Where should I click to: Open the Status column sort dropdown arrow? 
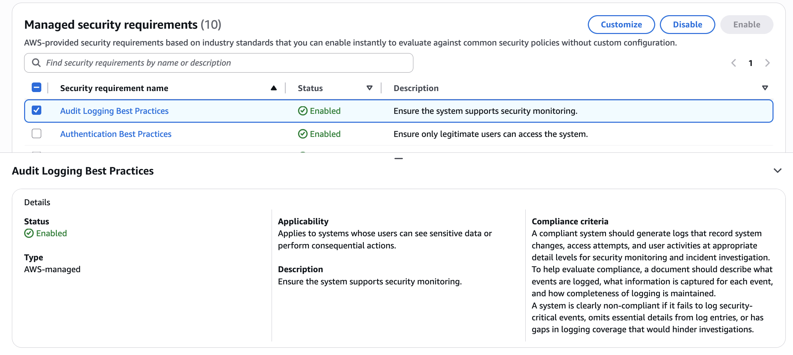(369, 88)
